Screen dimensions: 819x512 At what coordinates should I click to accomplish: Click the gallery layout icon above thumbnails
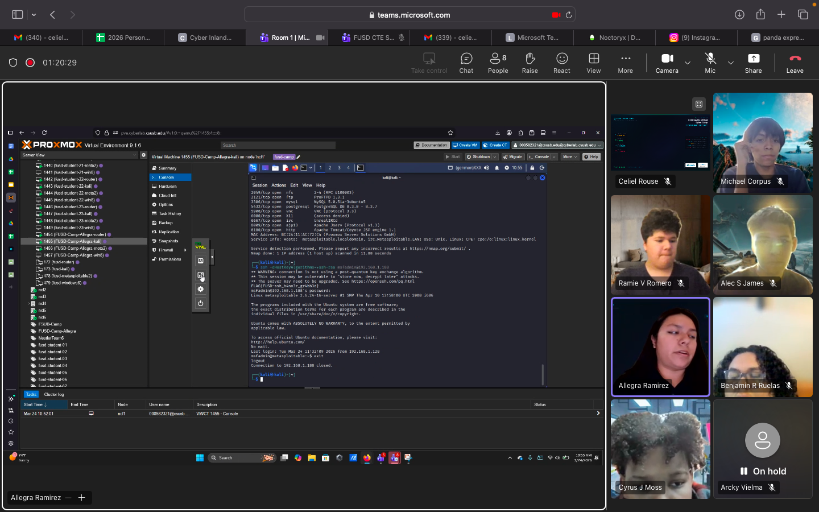click(x=699, y=104)
